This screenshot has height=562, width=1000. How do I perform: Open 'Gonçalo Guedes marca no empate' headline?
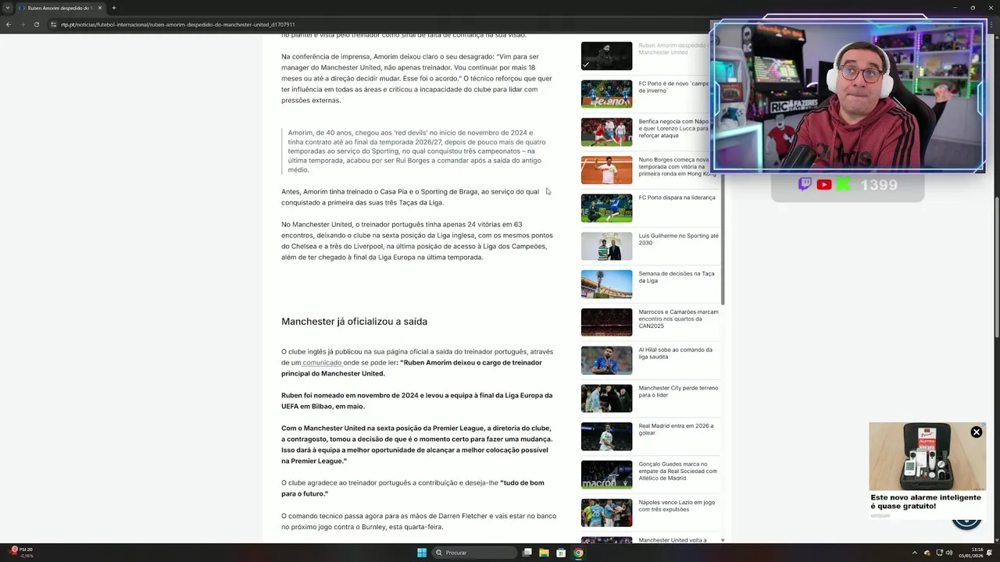tap(677, 471)
